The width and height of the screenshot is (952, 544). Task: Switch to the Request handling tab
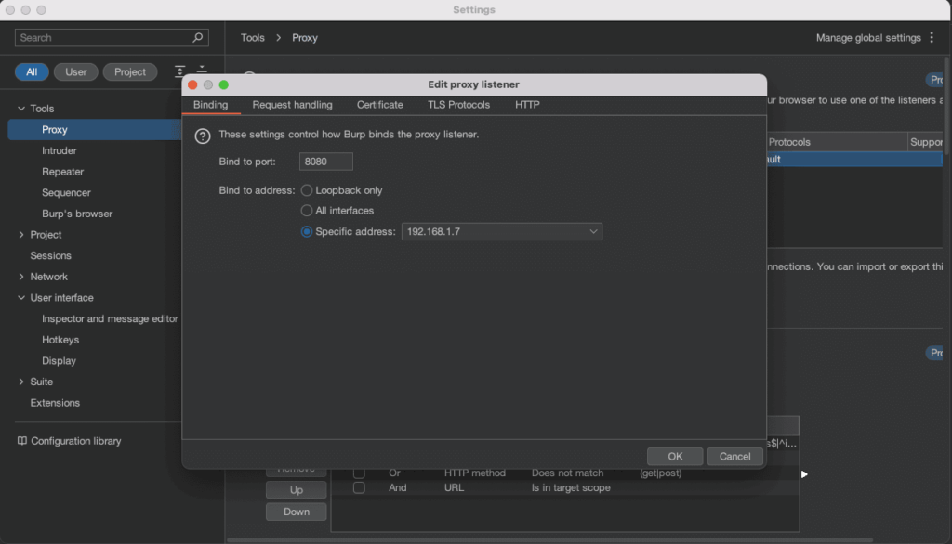click(292, 105)
